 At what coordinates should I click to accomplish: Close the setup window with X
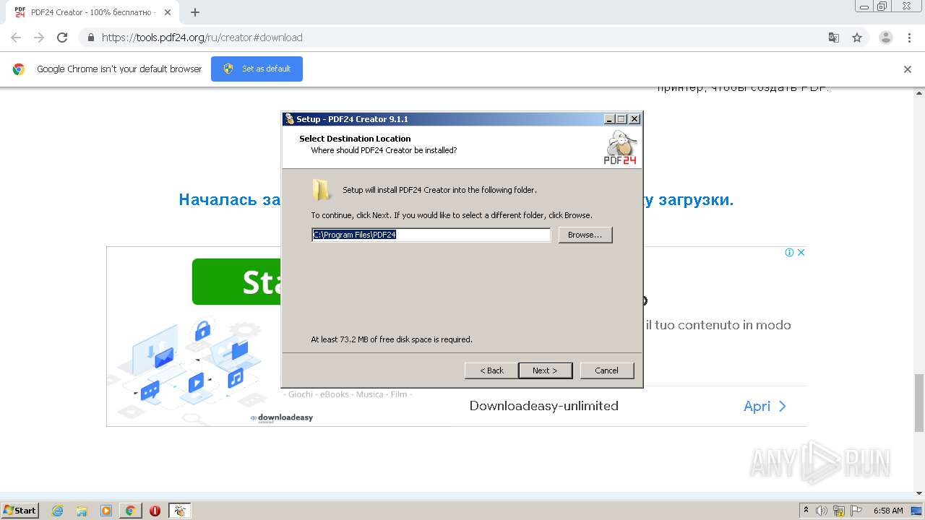(634, 119)
